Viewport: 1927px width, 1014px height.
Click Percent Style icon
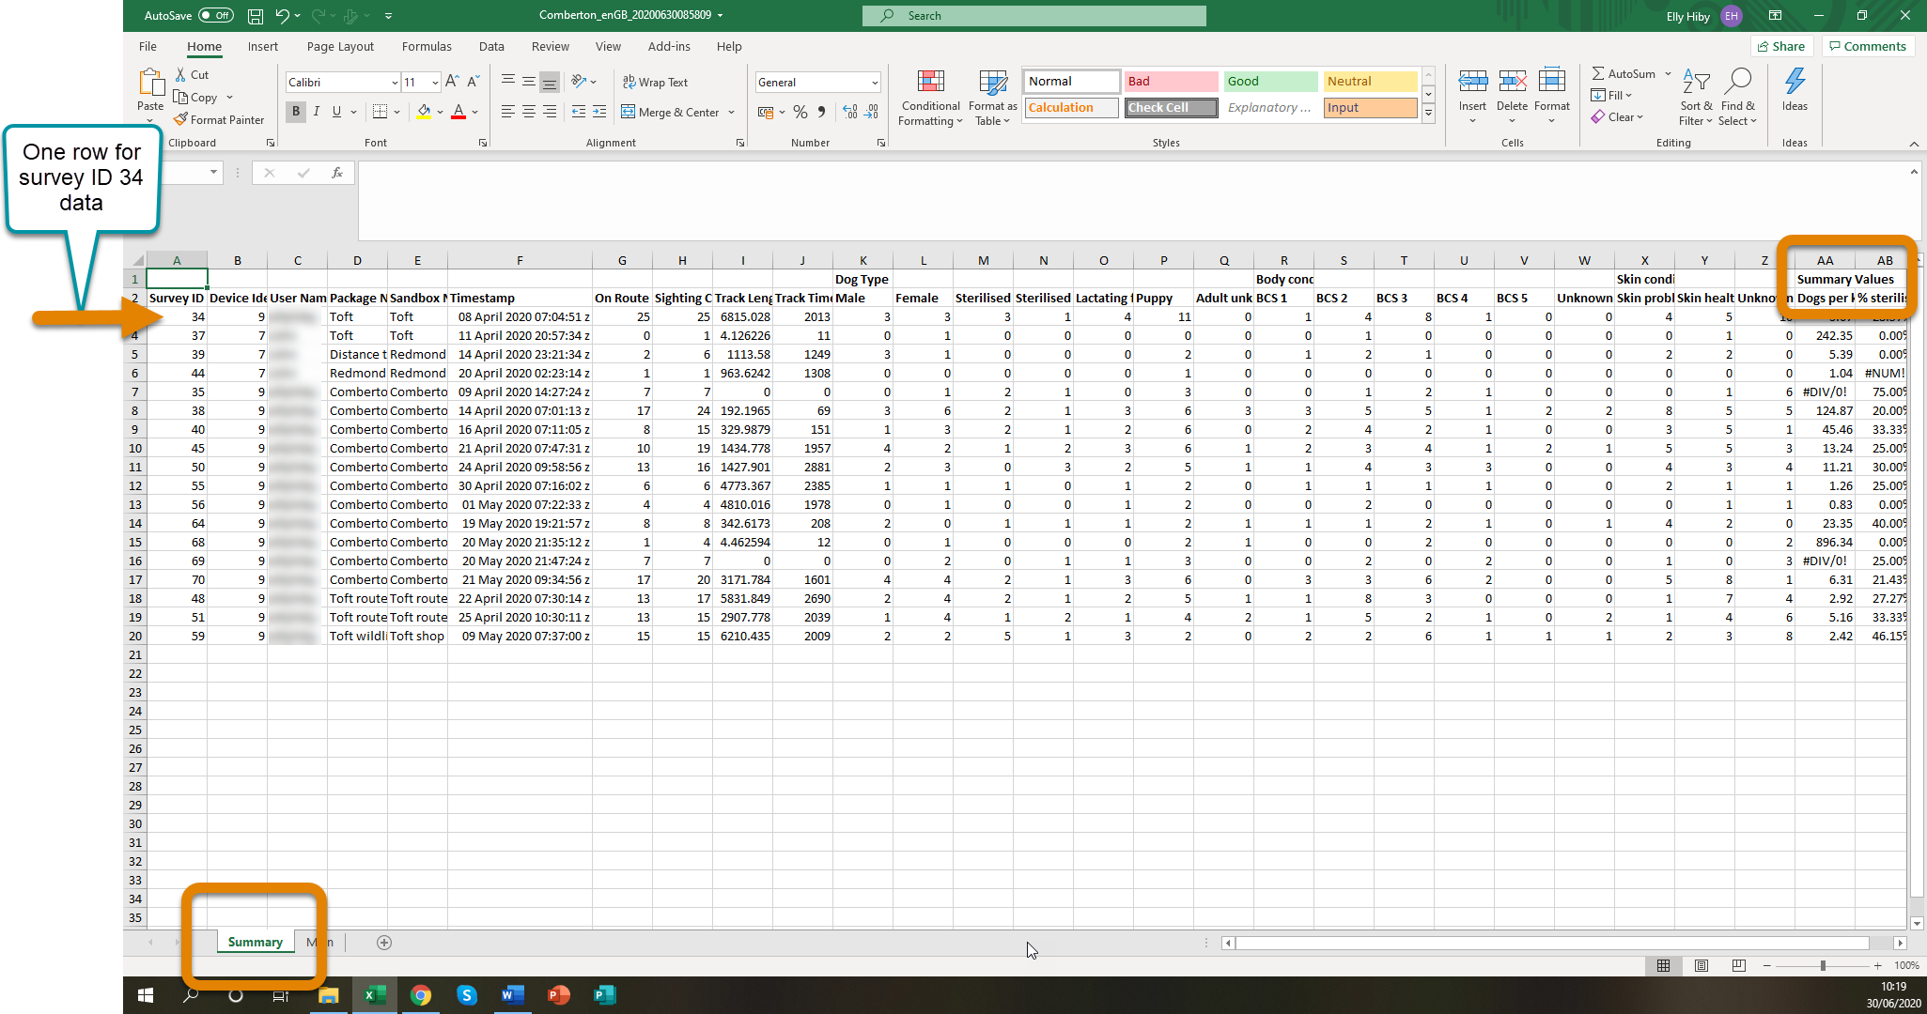tap(800, 112)
